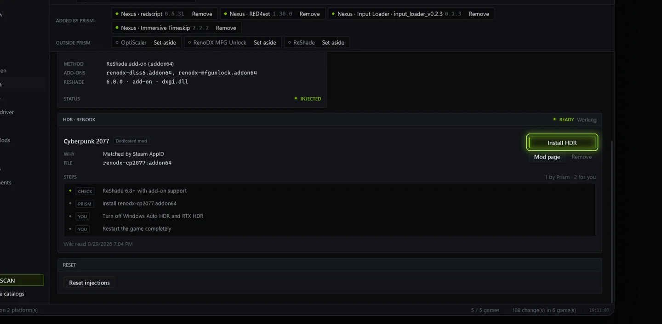This screenshot has width=662, height=324.
Task: Click the Dedicated mod badge
Action: [131, 141]
